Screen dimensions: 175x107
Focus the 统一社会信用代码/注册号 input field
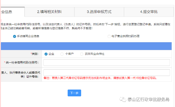click(x=107, y=62)
